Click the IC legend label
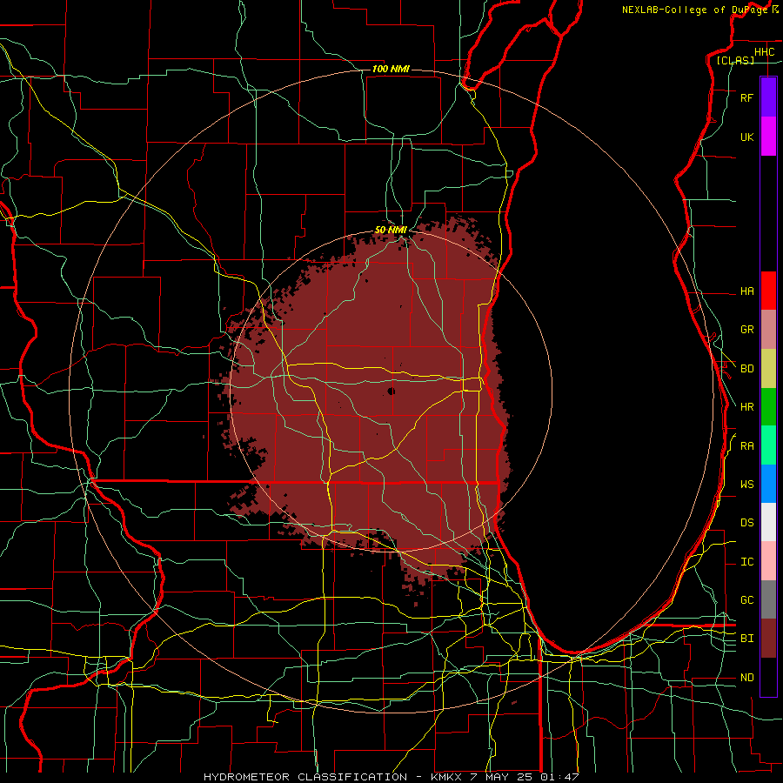The height and width of the screenshot is (783, 783). (747, 562)
